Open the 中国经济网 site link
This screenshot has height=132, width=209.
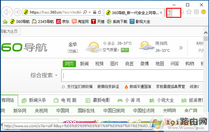[144, 111]
